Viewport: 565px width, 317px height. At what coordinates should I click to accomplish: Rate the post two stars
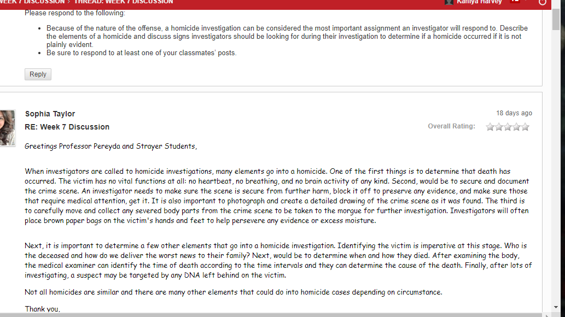coord(499,127)
